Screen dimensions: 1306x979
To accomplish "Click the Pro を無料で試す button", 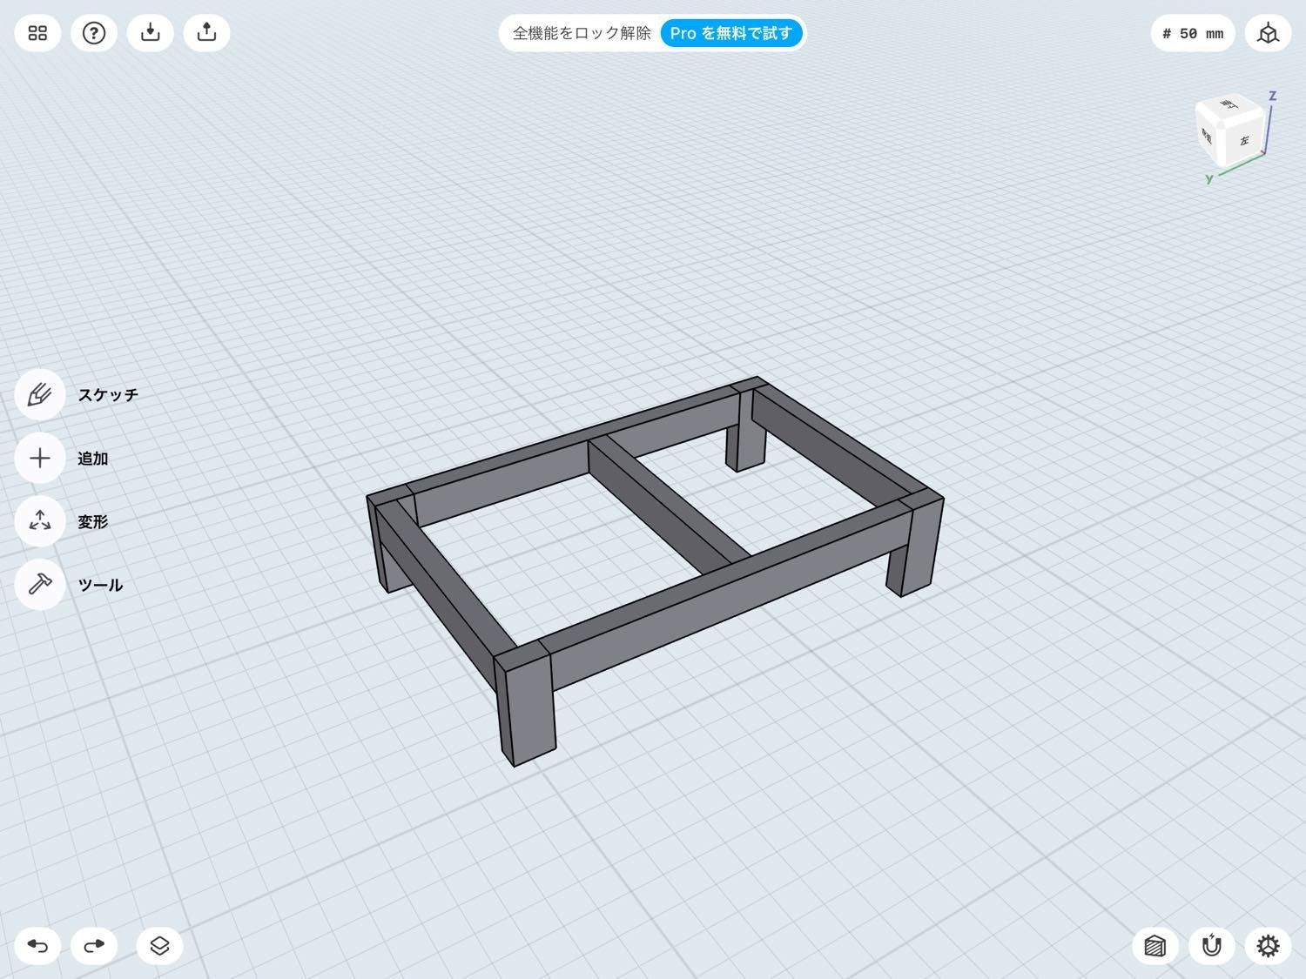I will (731, 33).
